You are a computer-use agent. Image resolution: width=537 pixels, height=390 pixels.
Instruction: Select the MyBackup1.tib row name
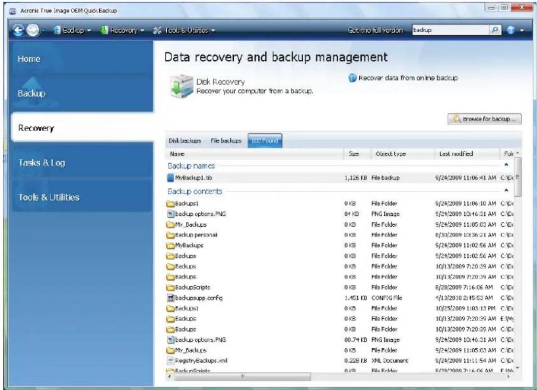[x=194, y=178]
